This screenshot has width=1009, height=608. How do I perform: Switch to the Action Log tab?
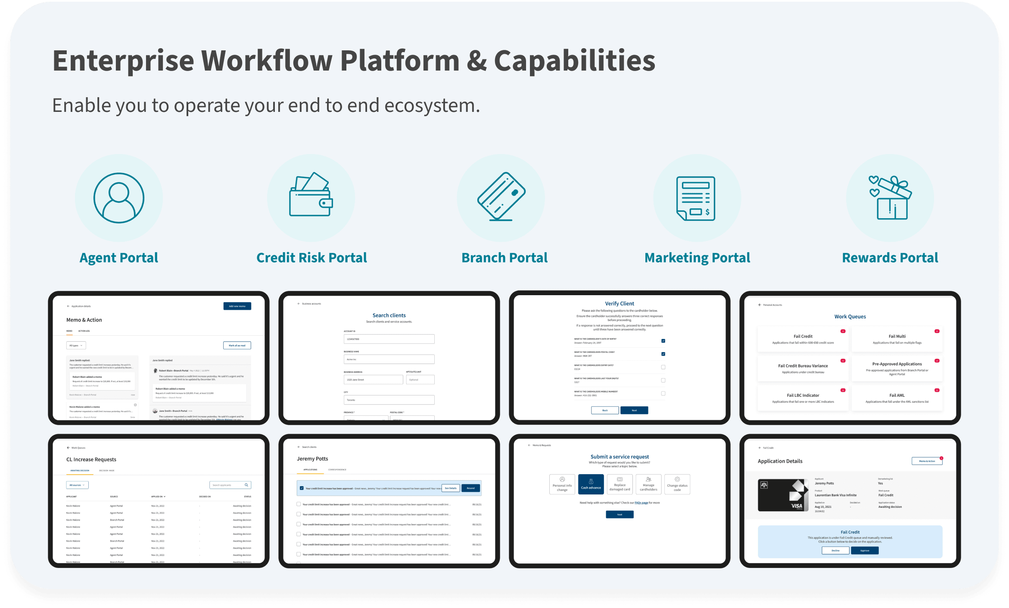point(84,331)
